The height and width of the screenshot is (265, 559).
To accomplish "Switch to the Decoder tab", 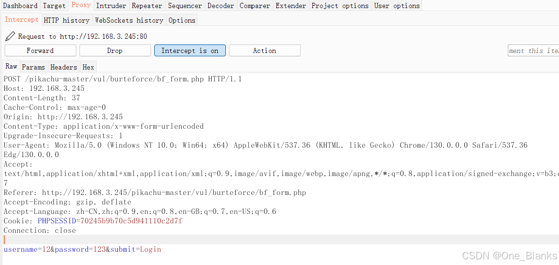I will point(221,6).
